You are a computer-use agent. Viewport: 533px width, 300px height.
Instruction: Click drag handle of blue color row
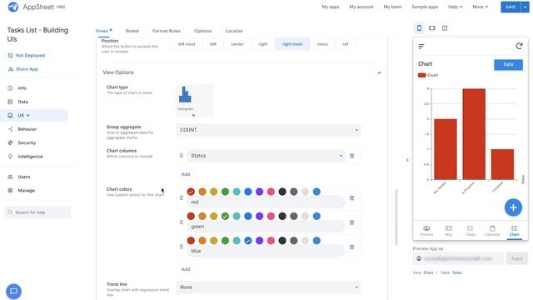pos(182,247)
